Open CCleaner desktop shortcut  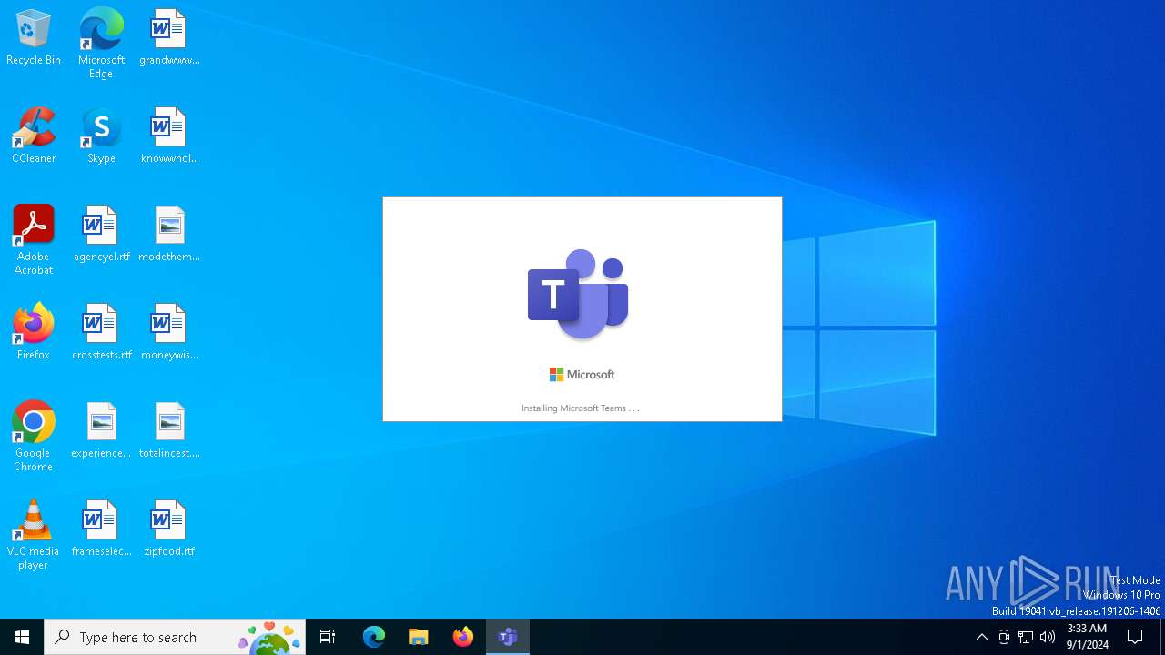(34, 136)
